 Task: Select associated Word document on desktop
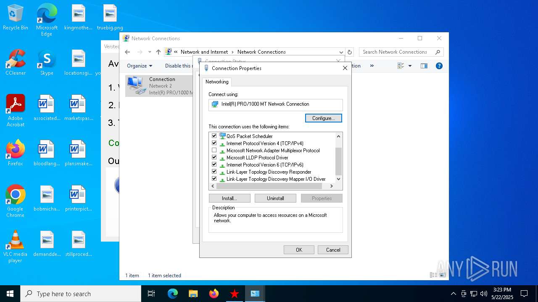pos(47,108)
